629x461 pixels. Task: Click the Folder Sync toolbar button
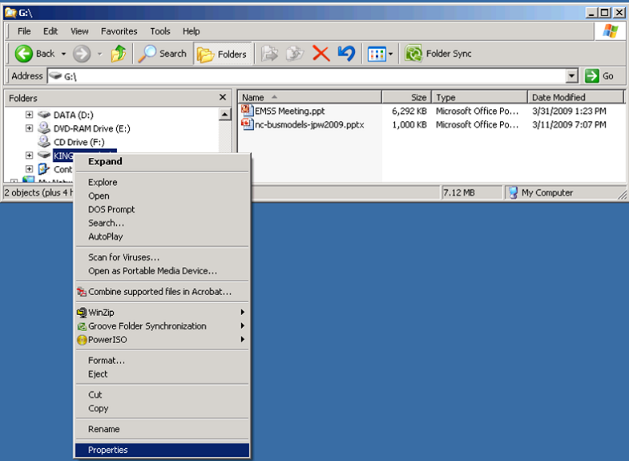point(438,54)
